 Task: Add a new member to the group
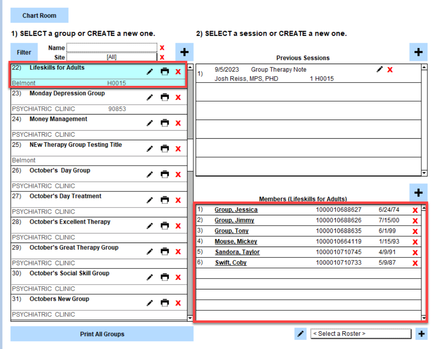pos(418,193)
